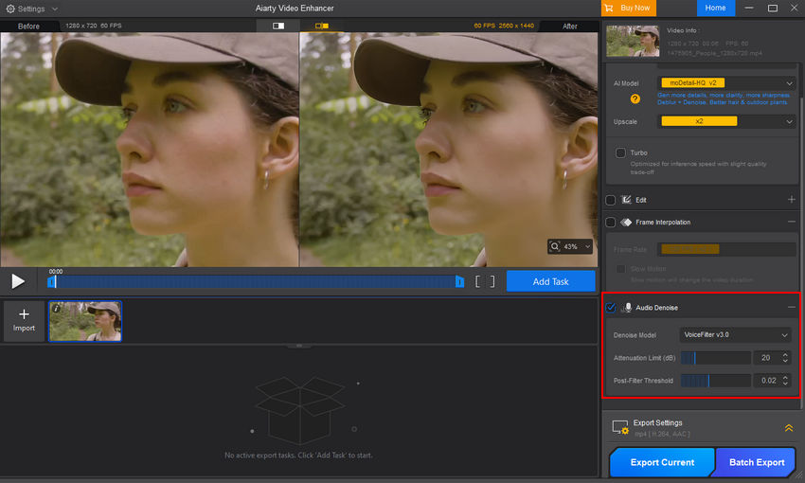This screenshot has width=805, height=483.
Task: Click the Buy Now cart button
Action: (629, 8)
